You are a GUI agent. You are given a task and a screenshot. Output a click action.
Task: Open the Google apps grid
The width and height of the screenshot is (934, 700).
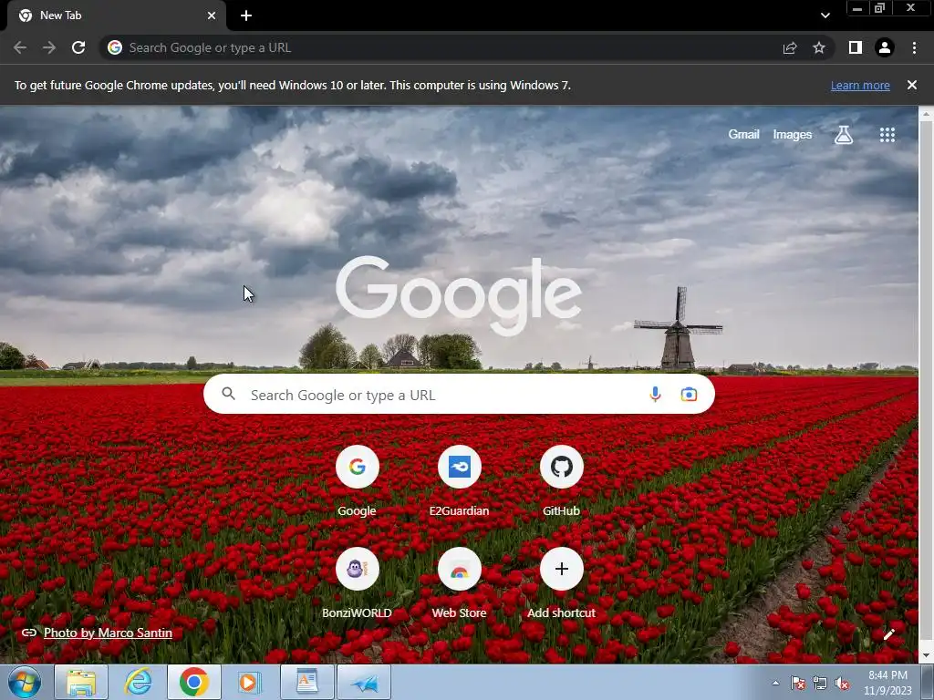(887, 135)
